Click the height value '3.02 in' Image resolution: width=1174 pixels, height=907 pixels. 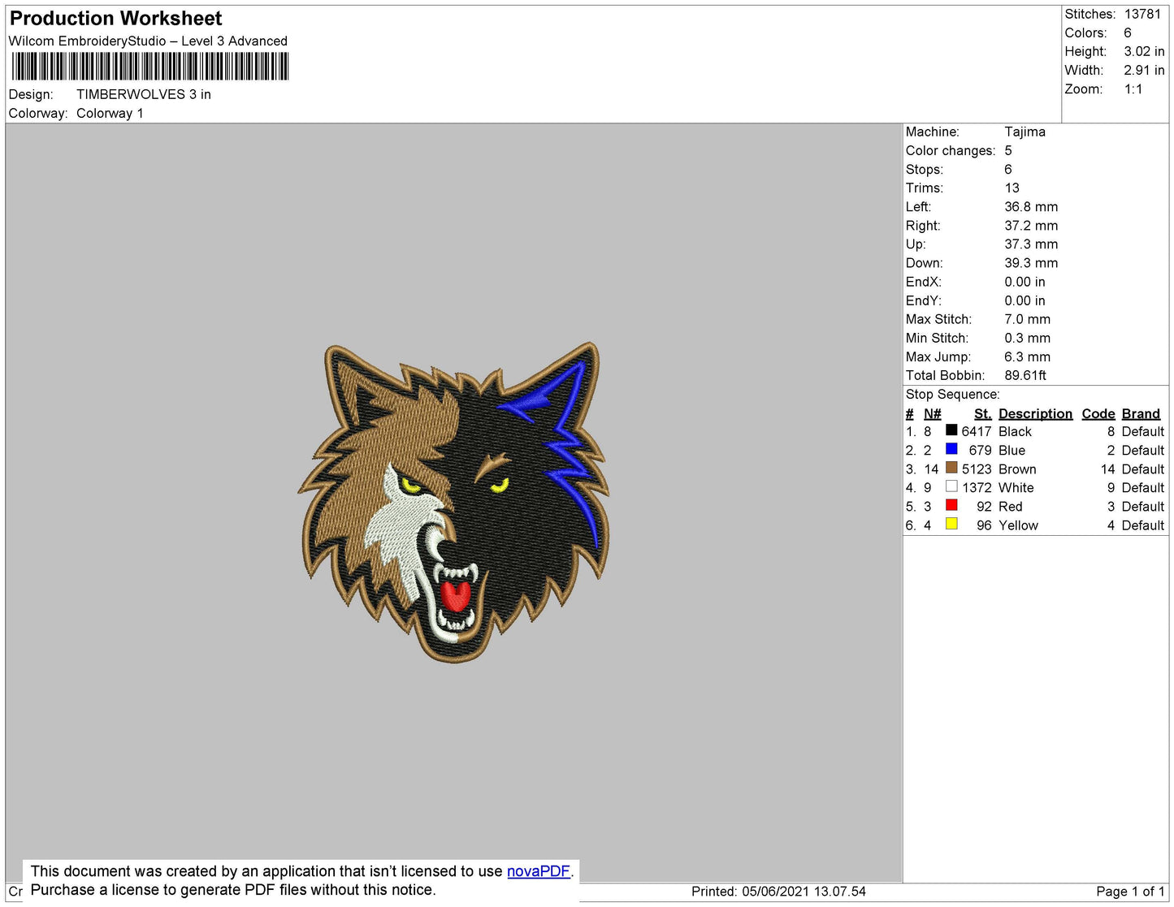point(1144,51)
